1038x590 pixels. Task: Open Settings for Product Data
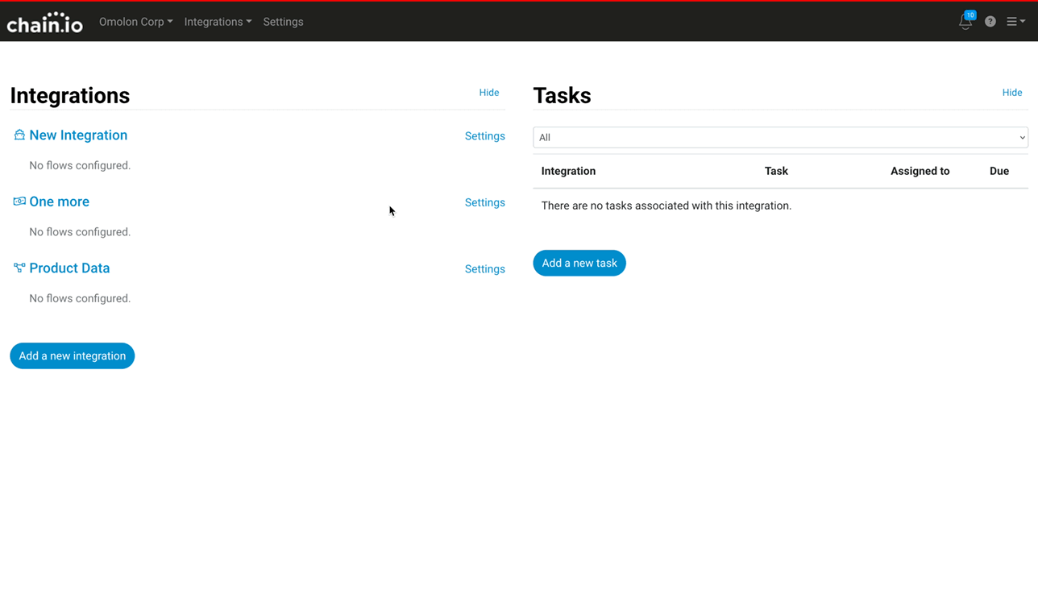point(484,269)
